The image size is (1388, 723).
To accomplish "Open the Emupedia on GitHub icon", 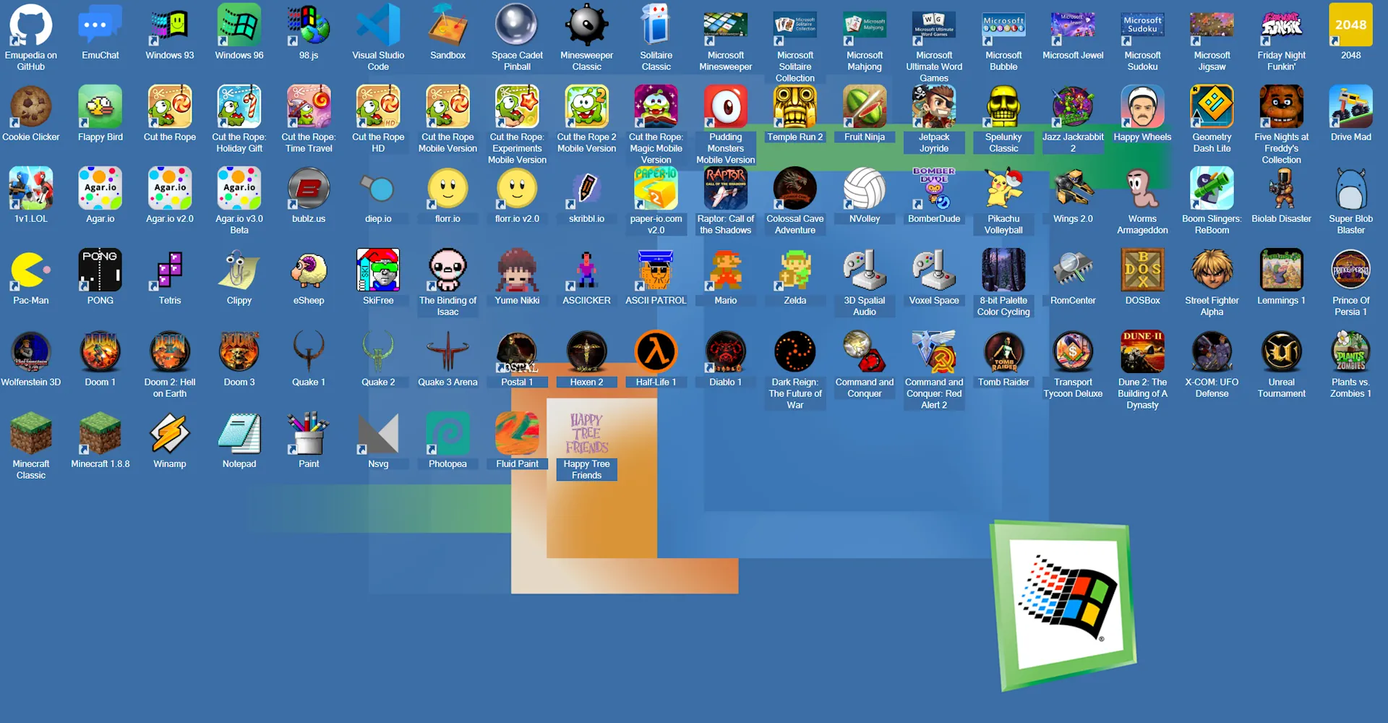I will pyautogui.click(x=31, y=26).
